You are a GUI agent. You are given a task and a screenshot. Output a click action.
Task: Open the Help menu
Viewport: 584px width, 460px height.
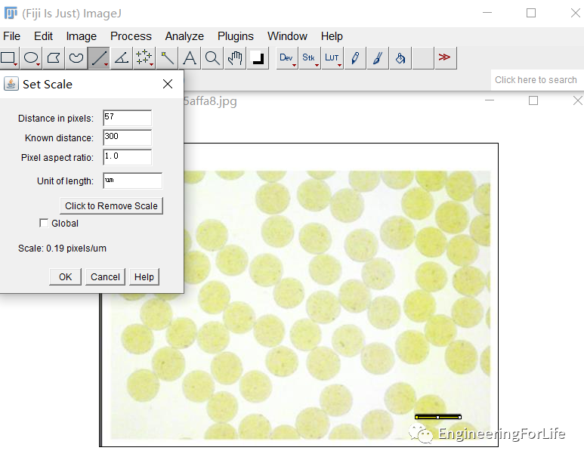click(332, 36)
